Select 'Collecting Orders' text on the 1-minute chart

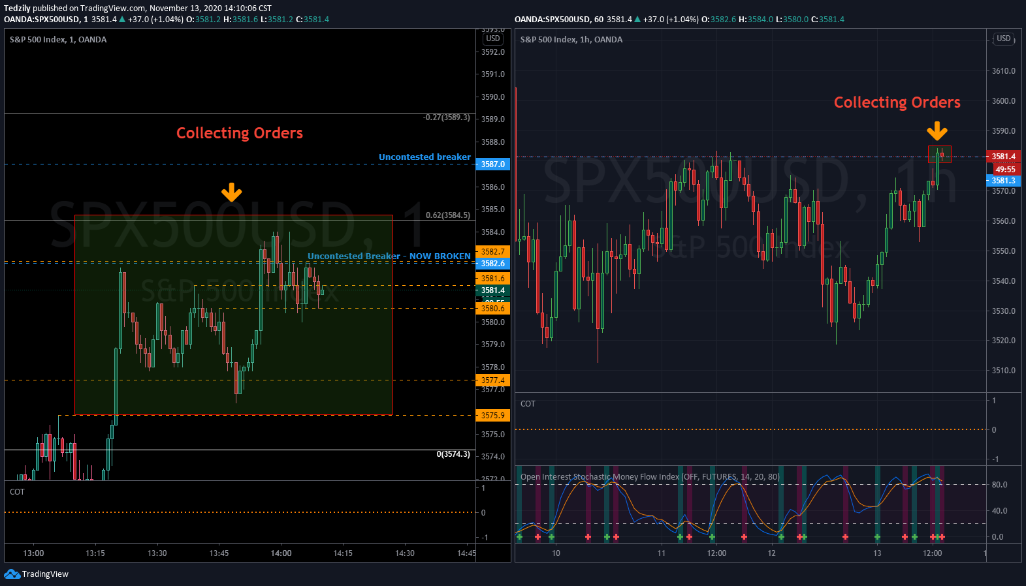point(240,133)
